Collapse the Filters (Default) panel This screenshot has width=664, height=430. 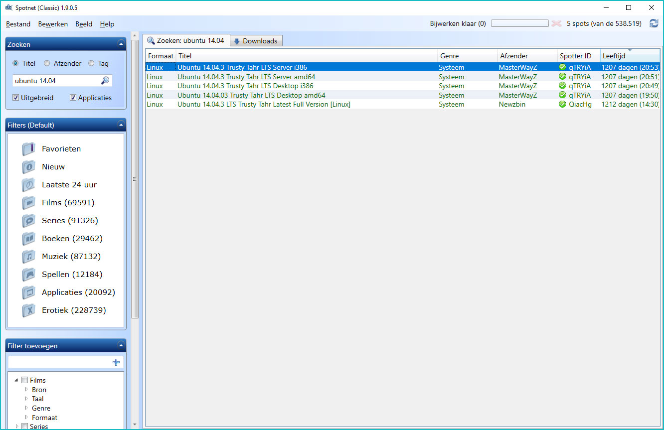121,125
